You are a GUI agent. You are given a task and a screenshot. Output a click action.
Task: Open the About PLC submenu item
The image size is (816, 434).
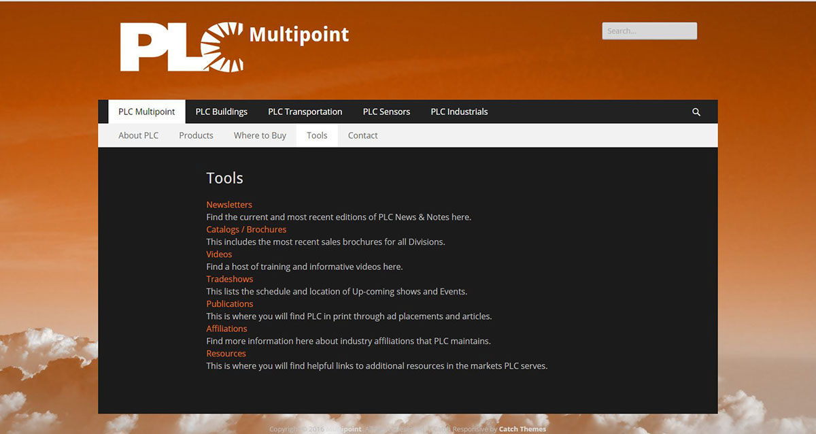(139, 135)
